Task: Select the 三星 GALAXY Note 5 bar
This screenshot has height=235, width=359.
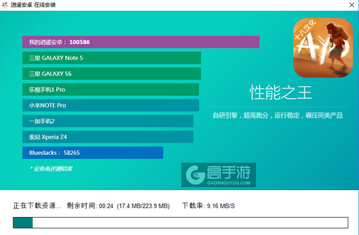Action: coord(112,58)
